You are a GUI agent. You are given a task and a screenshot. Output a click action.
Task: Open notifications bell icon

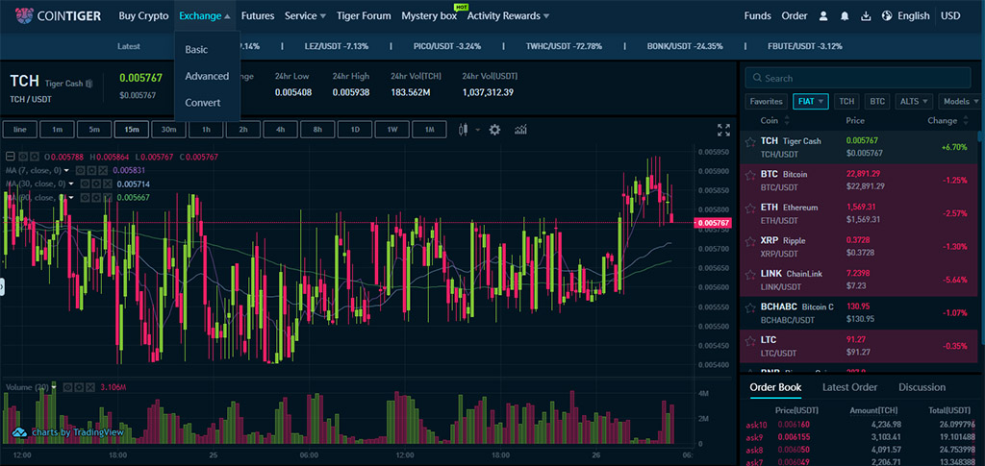click(x=845, y=16)
